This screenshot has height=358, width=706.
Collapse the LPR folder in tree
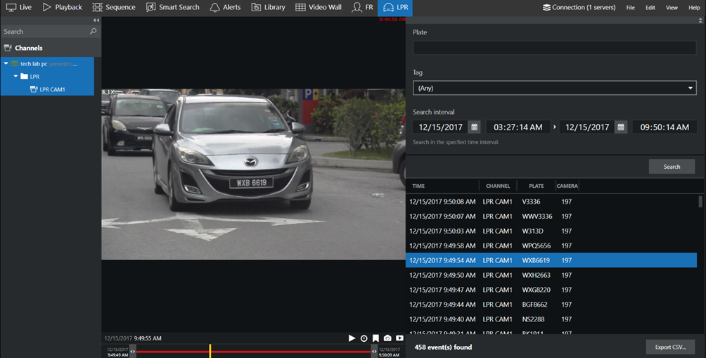pos(15,76)
